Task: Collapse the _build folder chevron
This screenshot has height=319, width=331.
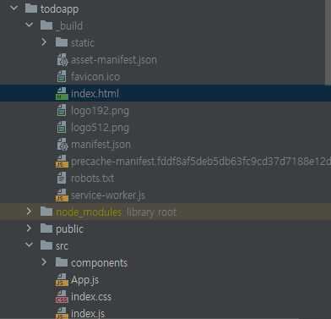Action: coord(29,25)
